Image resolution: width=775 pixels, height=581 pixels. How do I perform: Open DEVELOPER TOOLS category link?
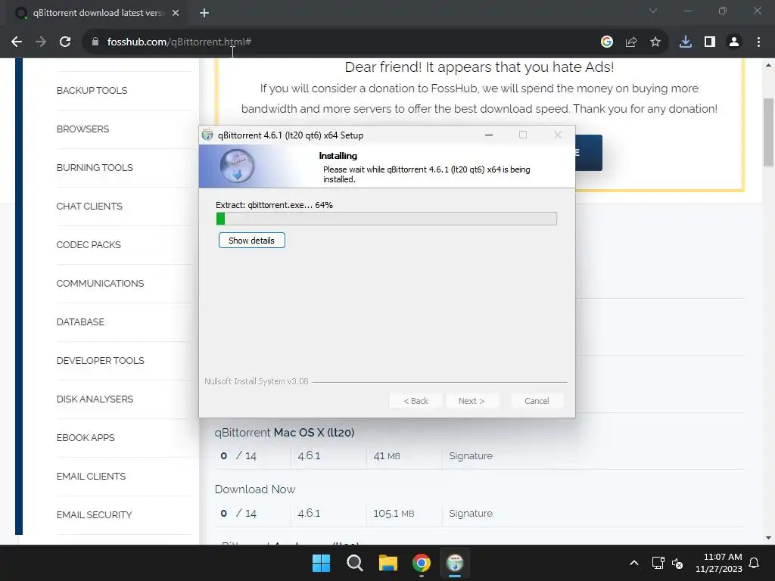pos(101,360)
